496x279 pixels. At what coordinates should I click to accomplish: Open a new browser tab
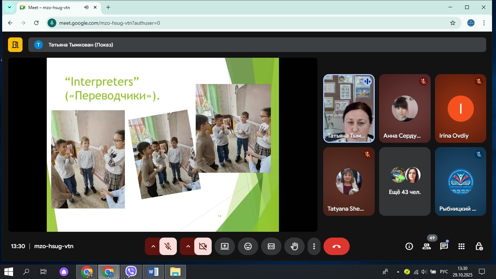tap(108, 7)
